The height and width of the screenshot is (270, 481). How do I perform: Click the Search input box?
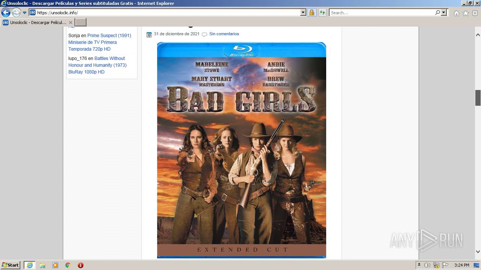pyautogui.click(x=381, y=13)
